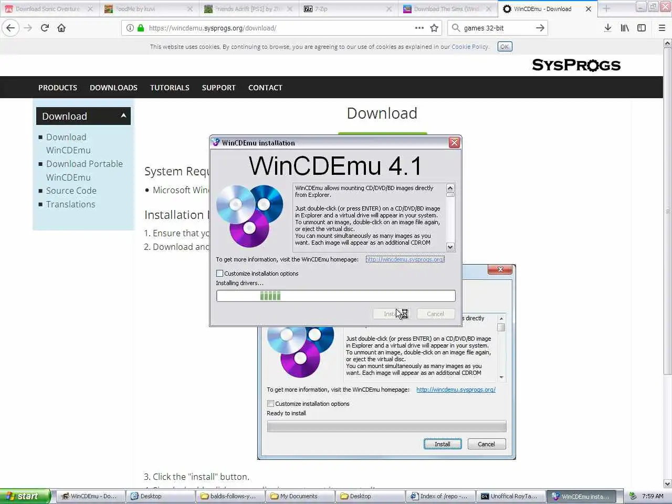This screenshot has height=504, width=672.
Task: Switch to the FoodMe by kuvi tab
Action: coord(148,9)
